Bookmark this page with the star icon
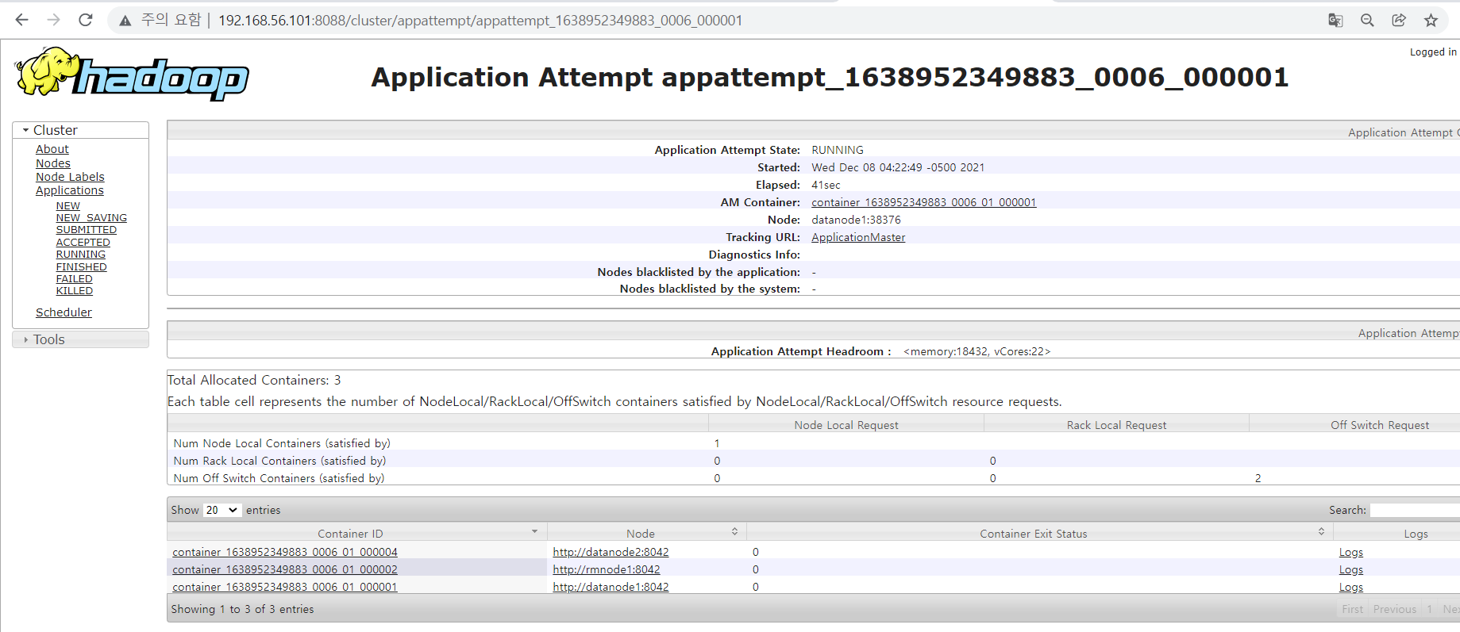The width and height of the screenshot is (1460, 632). click(1431, 21)
